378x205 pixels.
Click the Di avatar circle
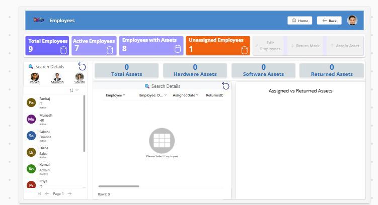click(x=31, y=152)
